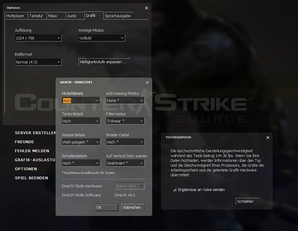The image size is (298, 231).
Task: Toggle the Ergebnisse an Valve senden checkbox
Action: (x=175, y=190)
